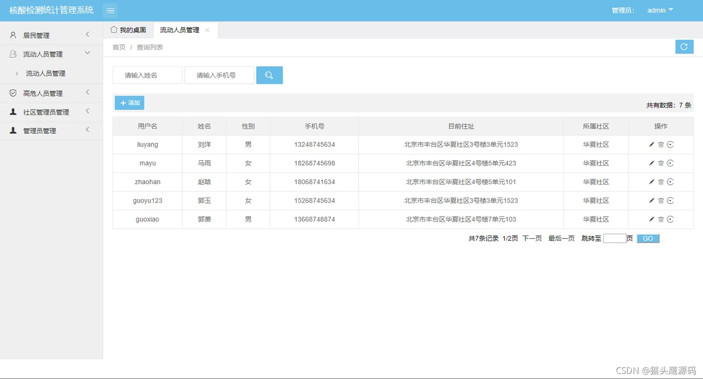
Task: Click phone number 13248745634
Action: tap(314, 145)
